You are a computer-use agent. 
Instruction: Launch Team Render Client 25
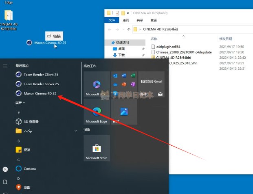click(x=41, y=74)
